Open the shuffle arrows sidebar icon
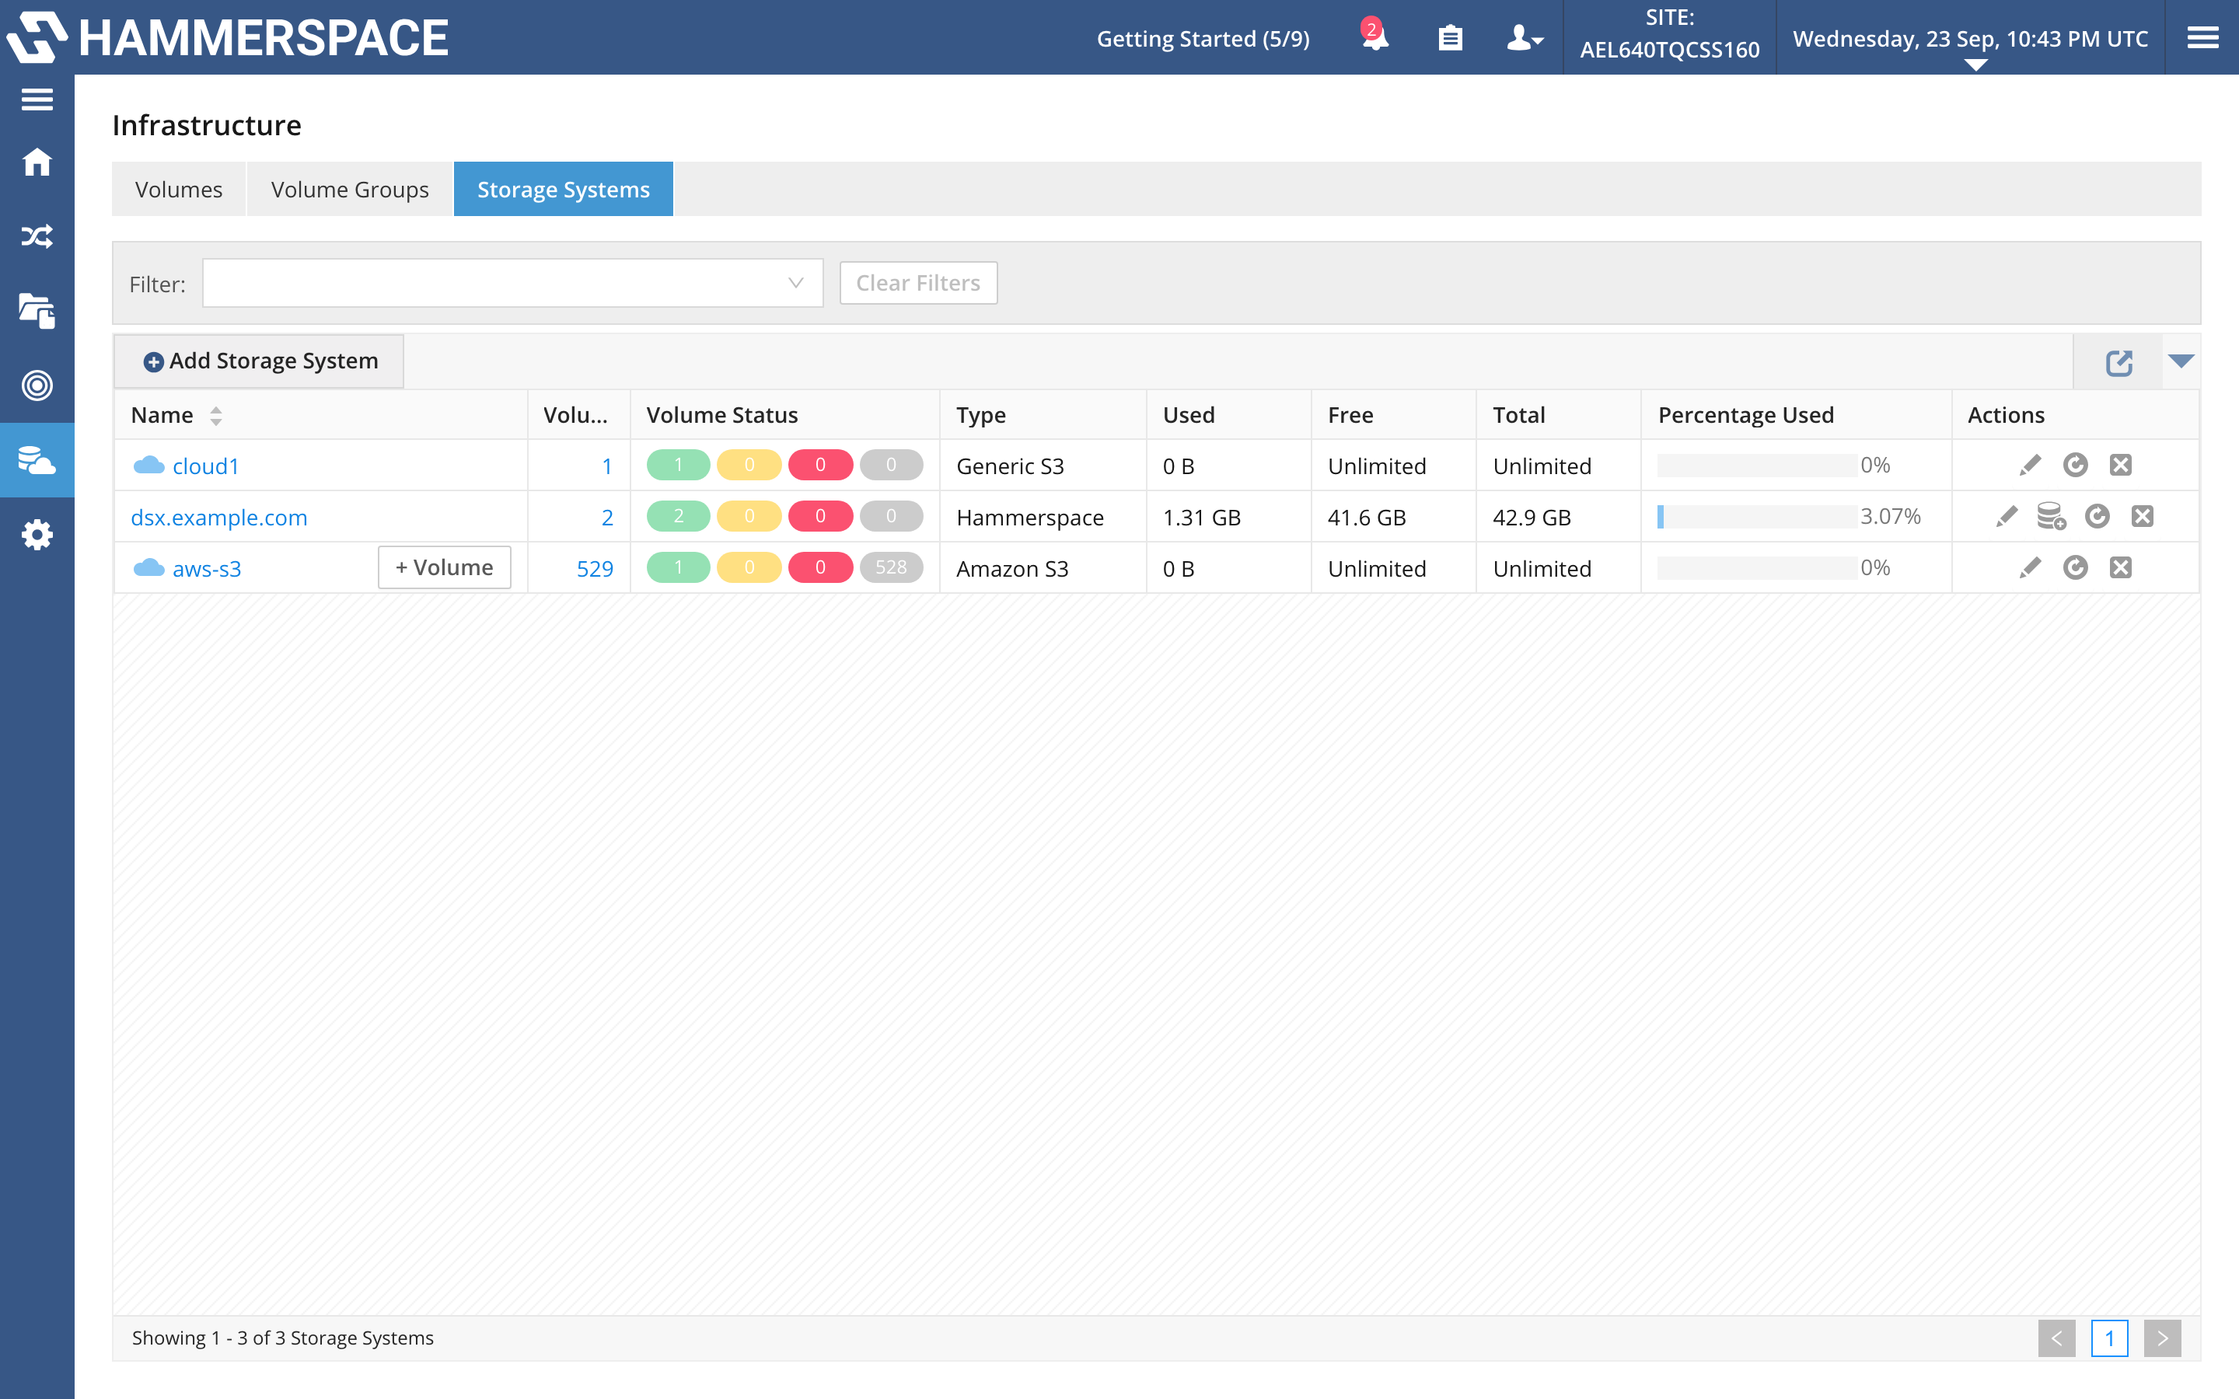 (37, 237)
